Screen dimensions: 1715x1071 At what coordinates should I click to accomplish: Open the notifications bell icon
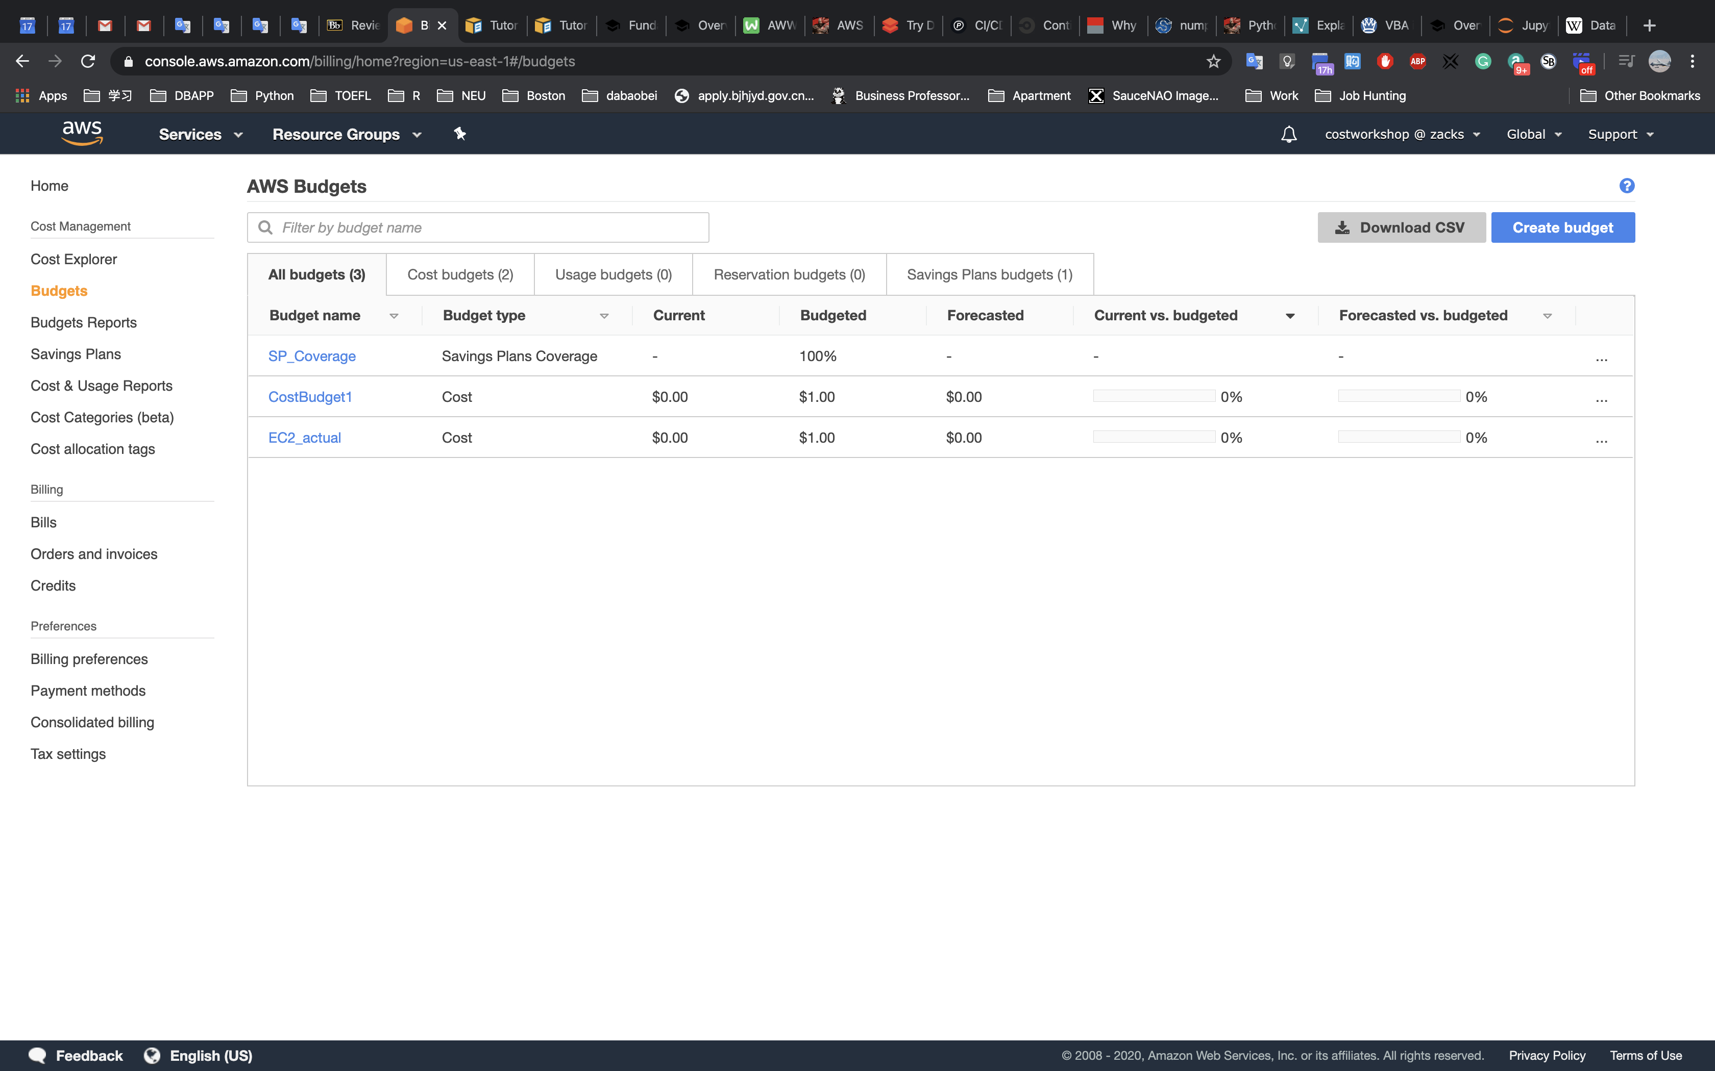pyautogui.click(x=1288, y=134)
